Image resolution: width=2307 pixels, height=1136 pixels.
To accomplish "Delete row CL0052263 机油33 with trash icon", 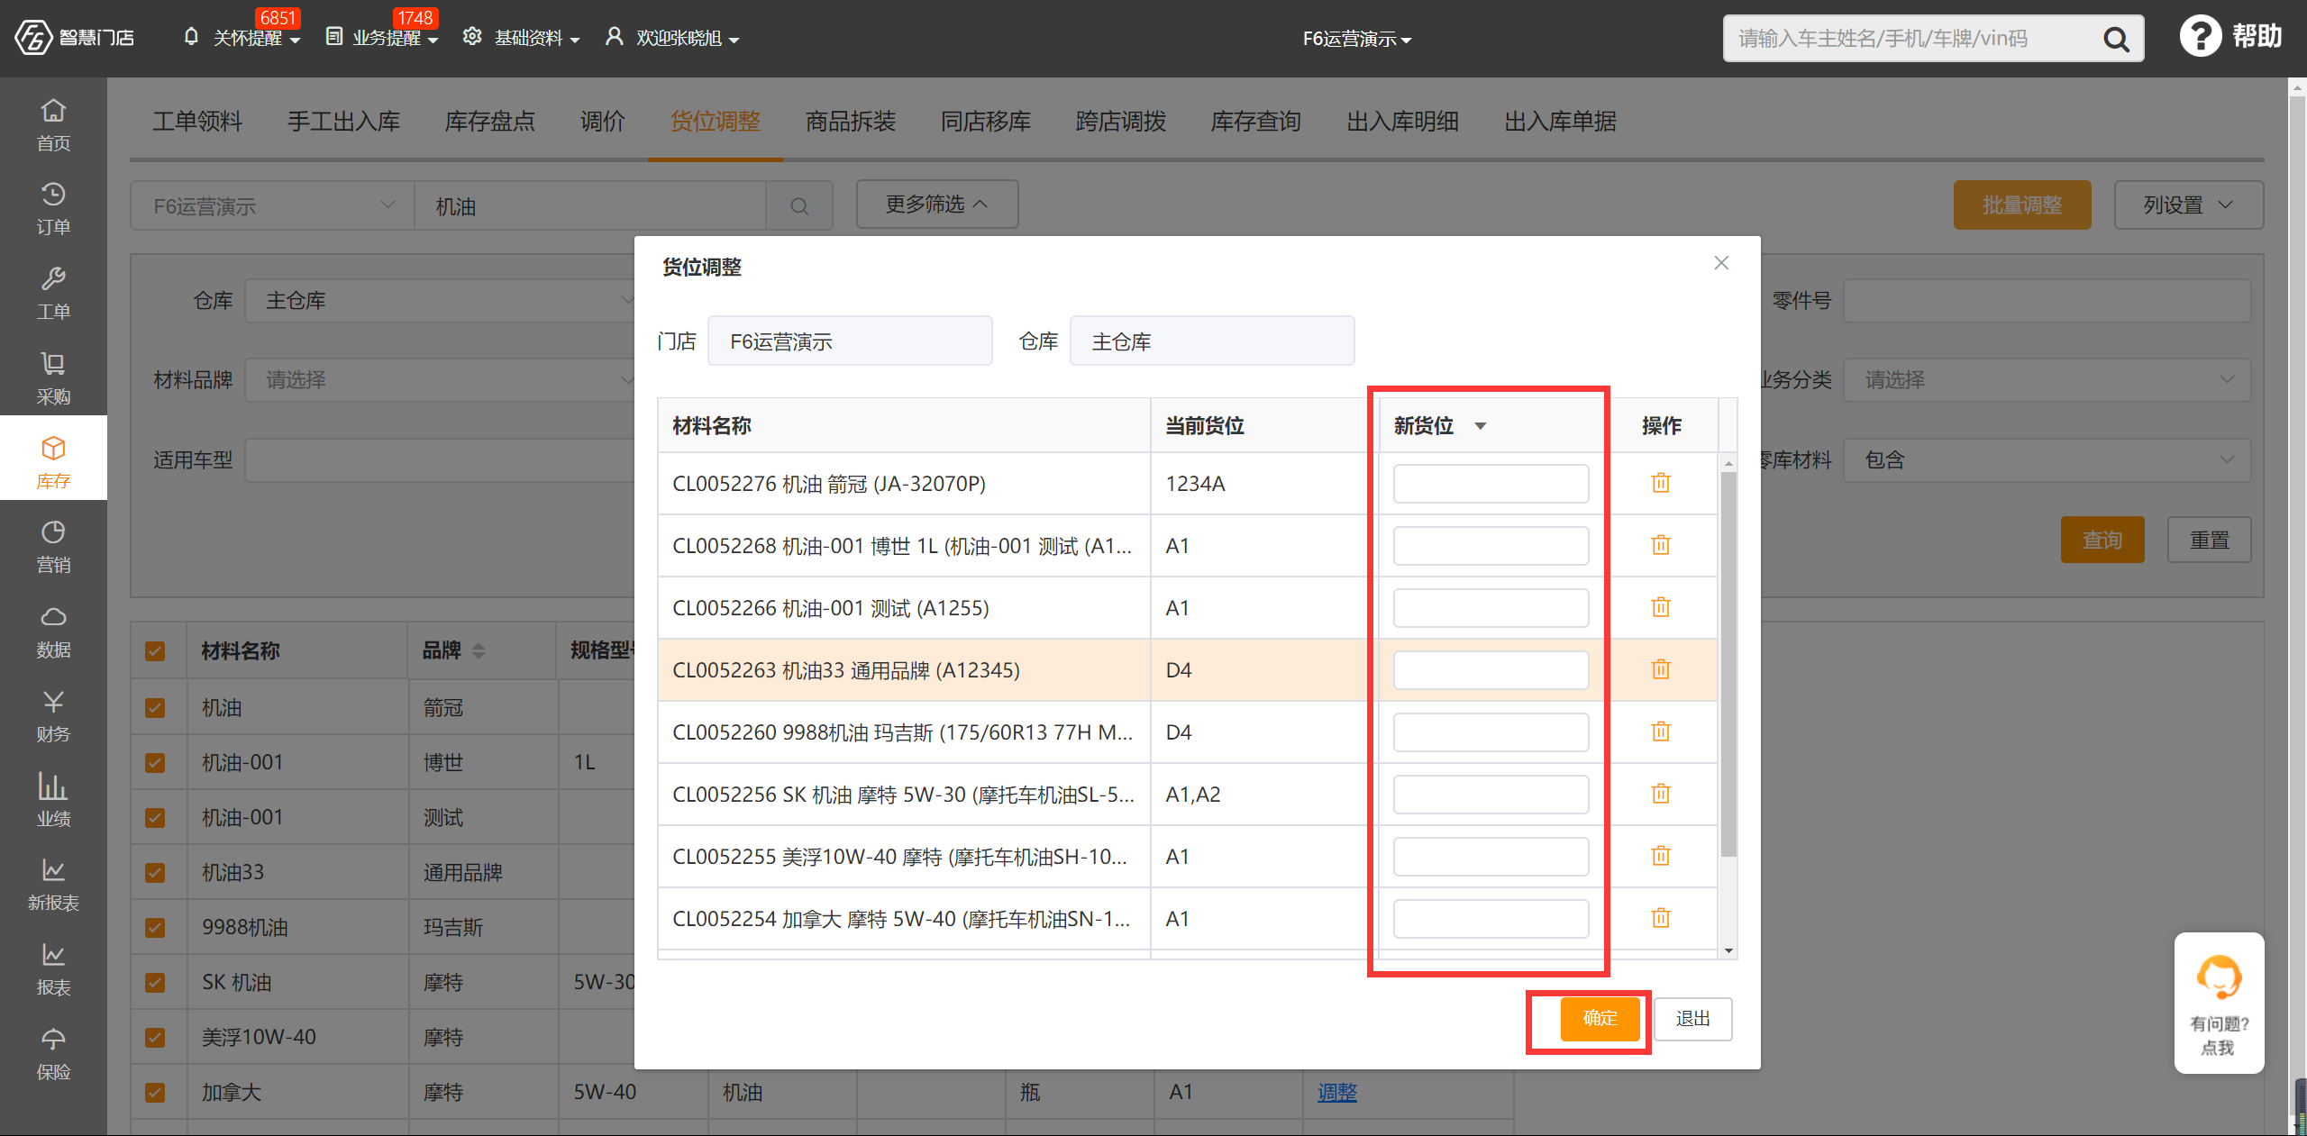I will click(1661, 669).
